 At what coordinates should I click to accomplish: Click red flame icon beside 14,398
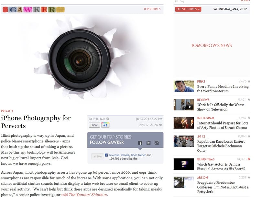click(x=249, y=159)
